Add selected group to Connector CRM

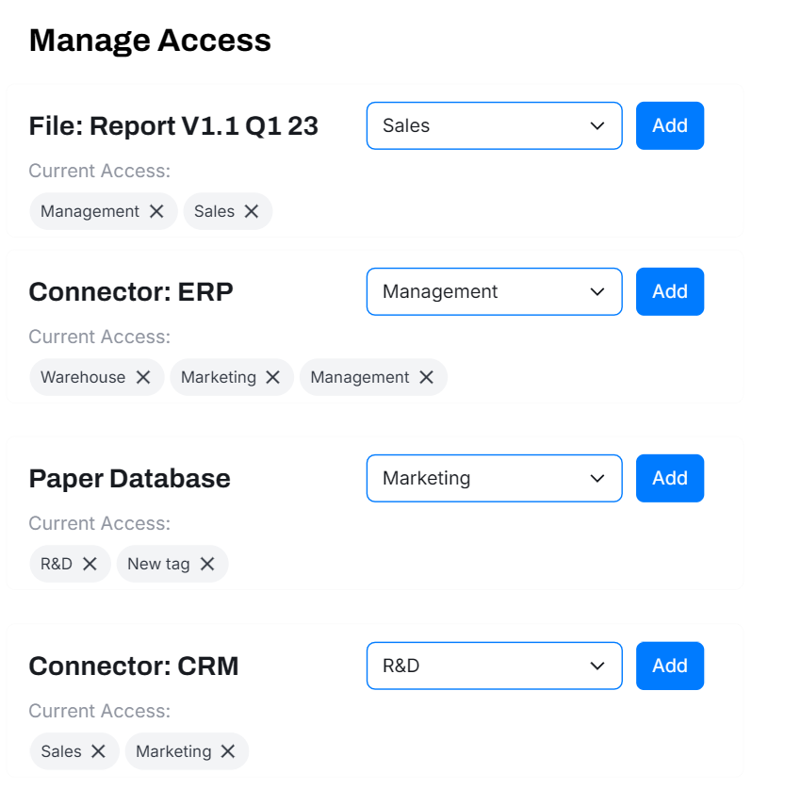click(670, 666)
